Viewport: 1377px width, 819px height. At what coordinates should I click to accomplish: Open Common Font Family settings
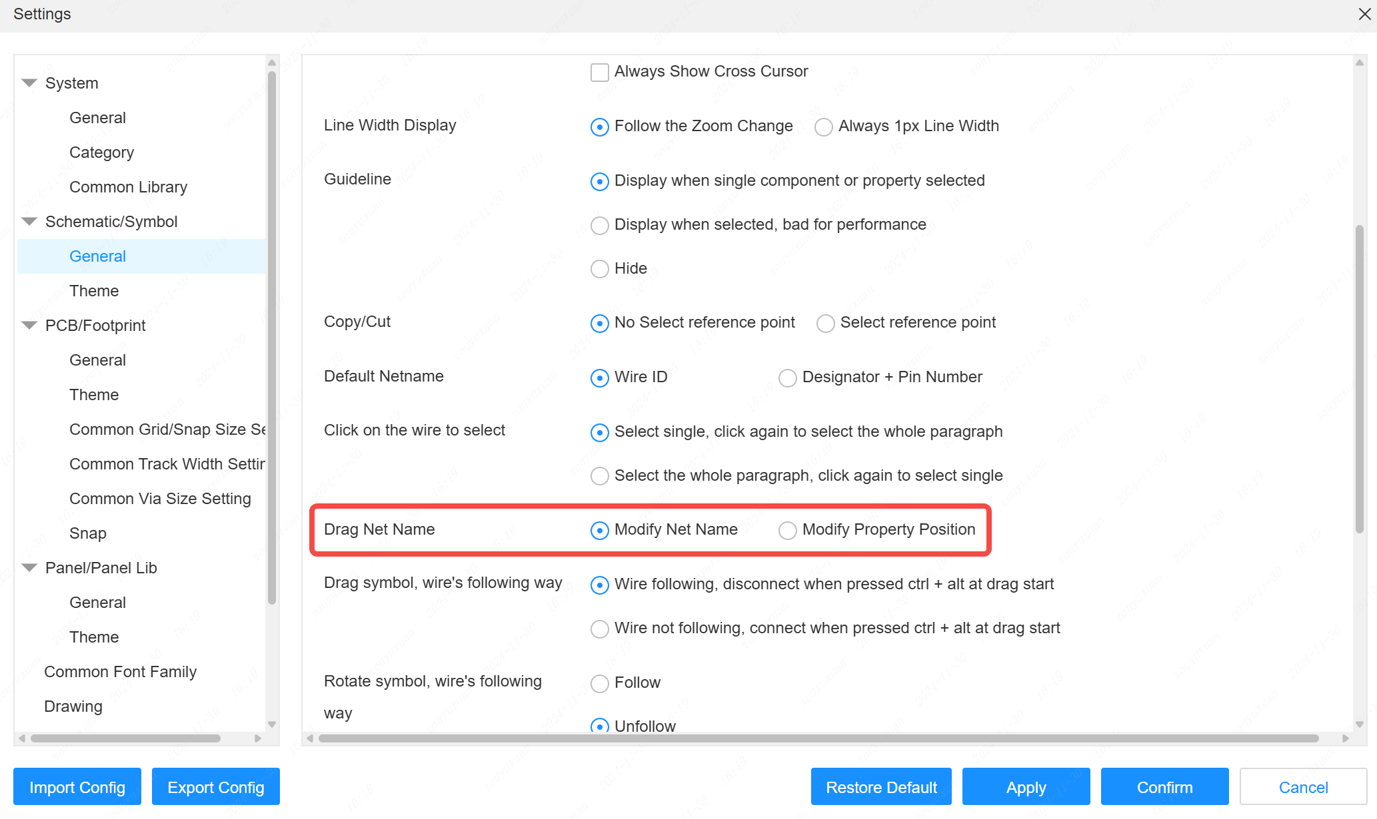[x=120, y=672]
